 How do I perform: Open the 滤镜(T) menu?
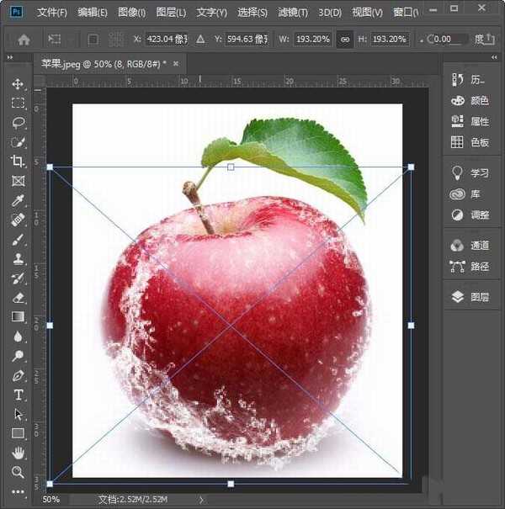pyautogui.click(x=294, y=13)
